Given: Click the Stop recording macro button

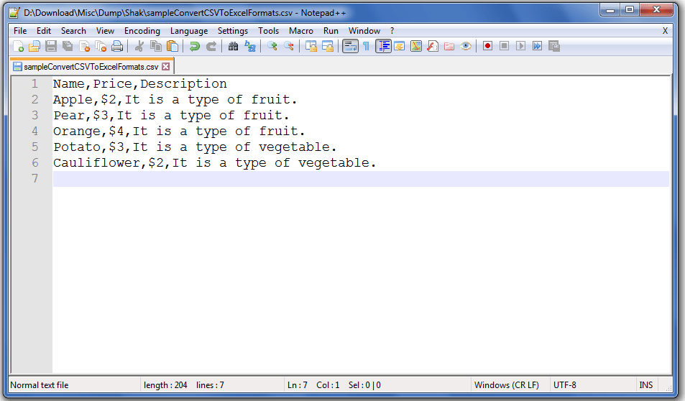Looking at the screenshot, I should coord(504,46).
